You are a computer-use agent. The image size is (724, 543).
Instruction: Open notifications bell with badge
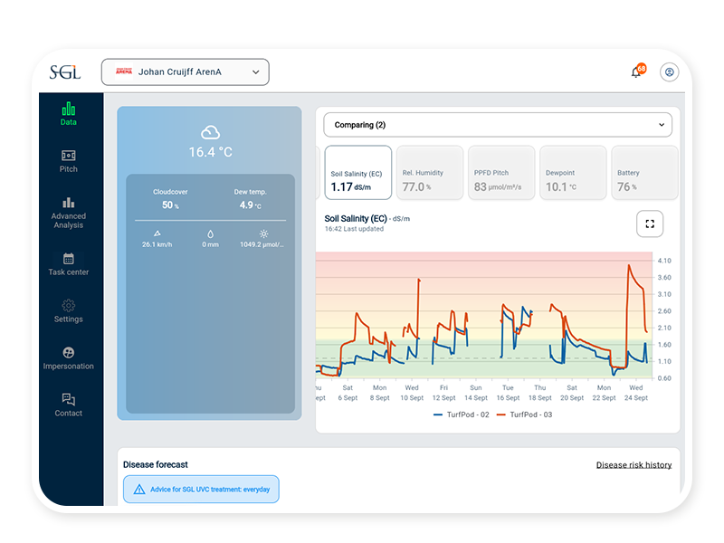(637, 72)
